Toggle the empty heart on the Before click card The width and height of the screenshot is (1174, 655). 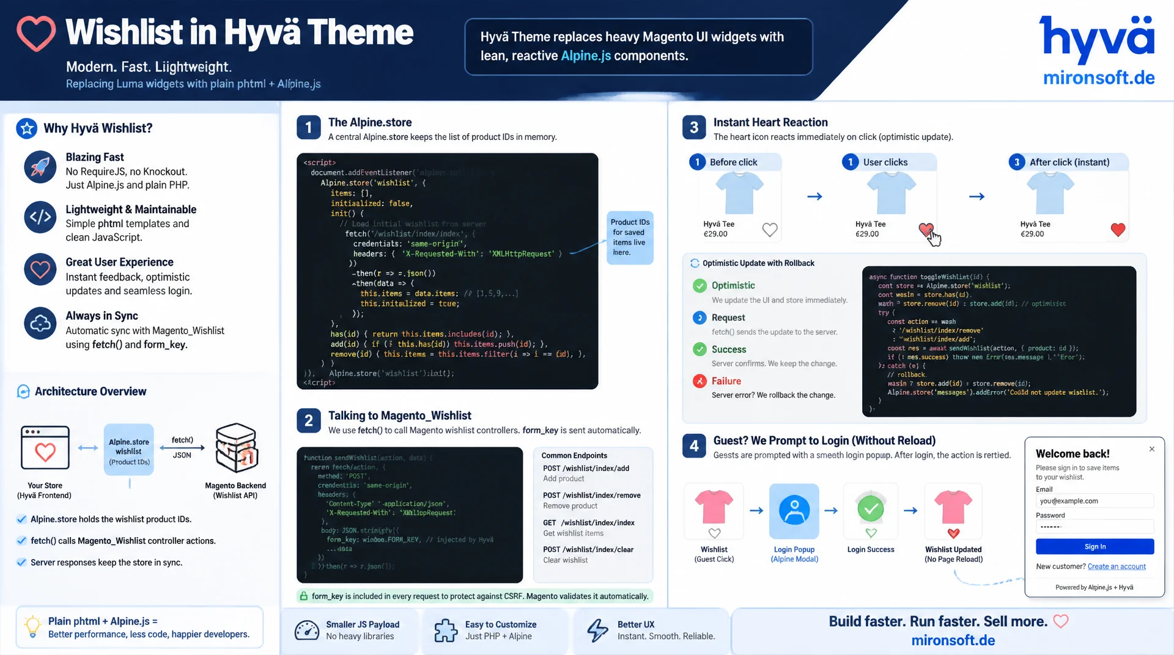point(770,230)
